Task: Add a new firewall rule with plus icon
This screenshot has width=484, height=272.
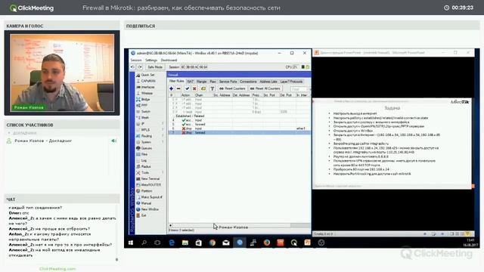Action: tap(171, 88)
